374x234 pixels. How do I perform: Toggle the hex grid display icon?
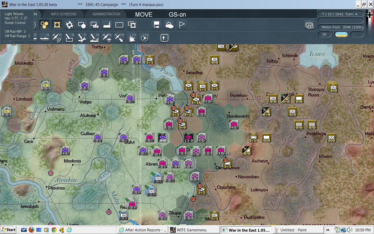[44, 25]
